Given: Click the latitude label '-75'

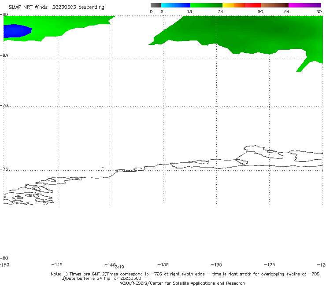Looking at the screenshot, I should click(x=4, y=169).
